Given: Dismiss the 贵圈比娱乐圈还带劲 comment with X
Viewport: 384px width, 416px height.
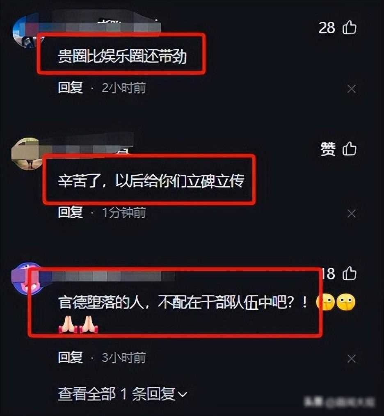Looking at the screenshot, I should (x=351, y=89).
